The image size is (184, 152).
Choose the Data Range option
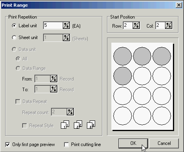(18, 68)
